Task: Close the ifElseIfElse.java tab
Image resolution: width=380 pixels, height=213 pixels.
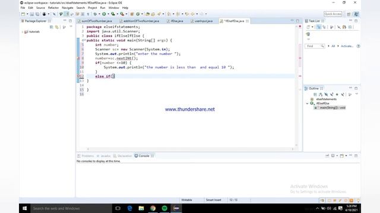Action: (247, 21)
